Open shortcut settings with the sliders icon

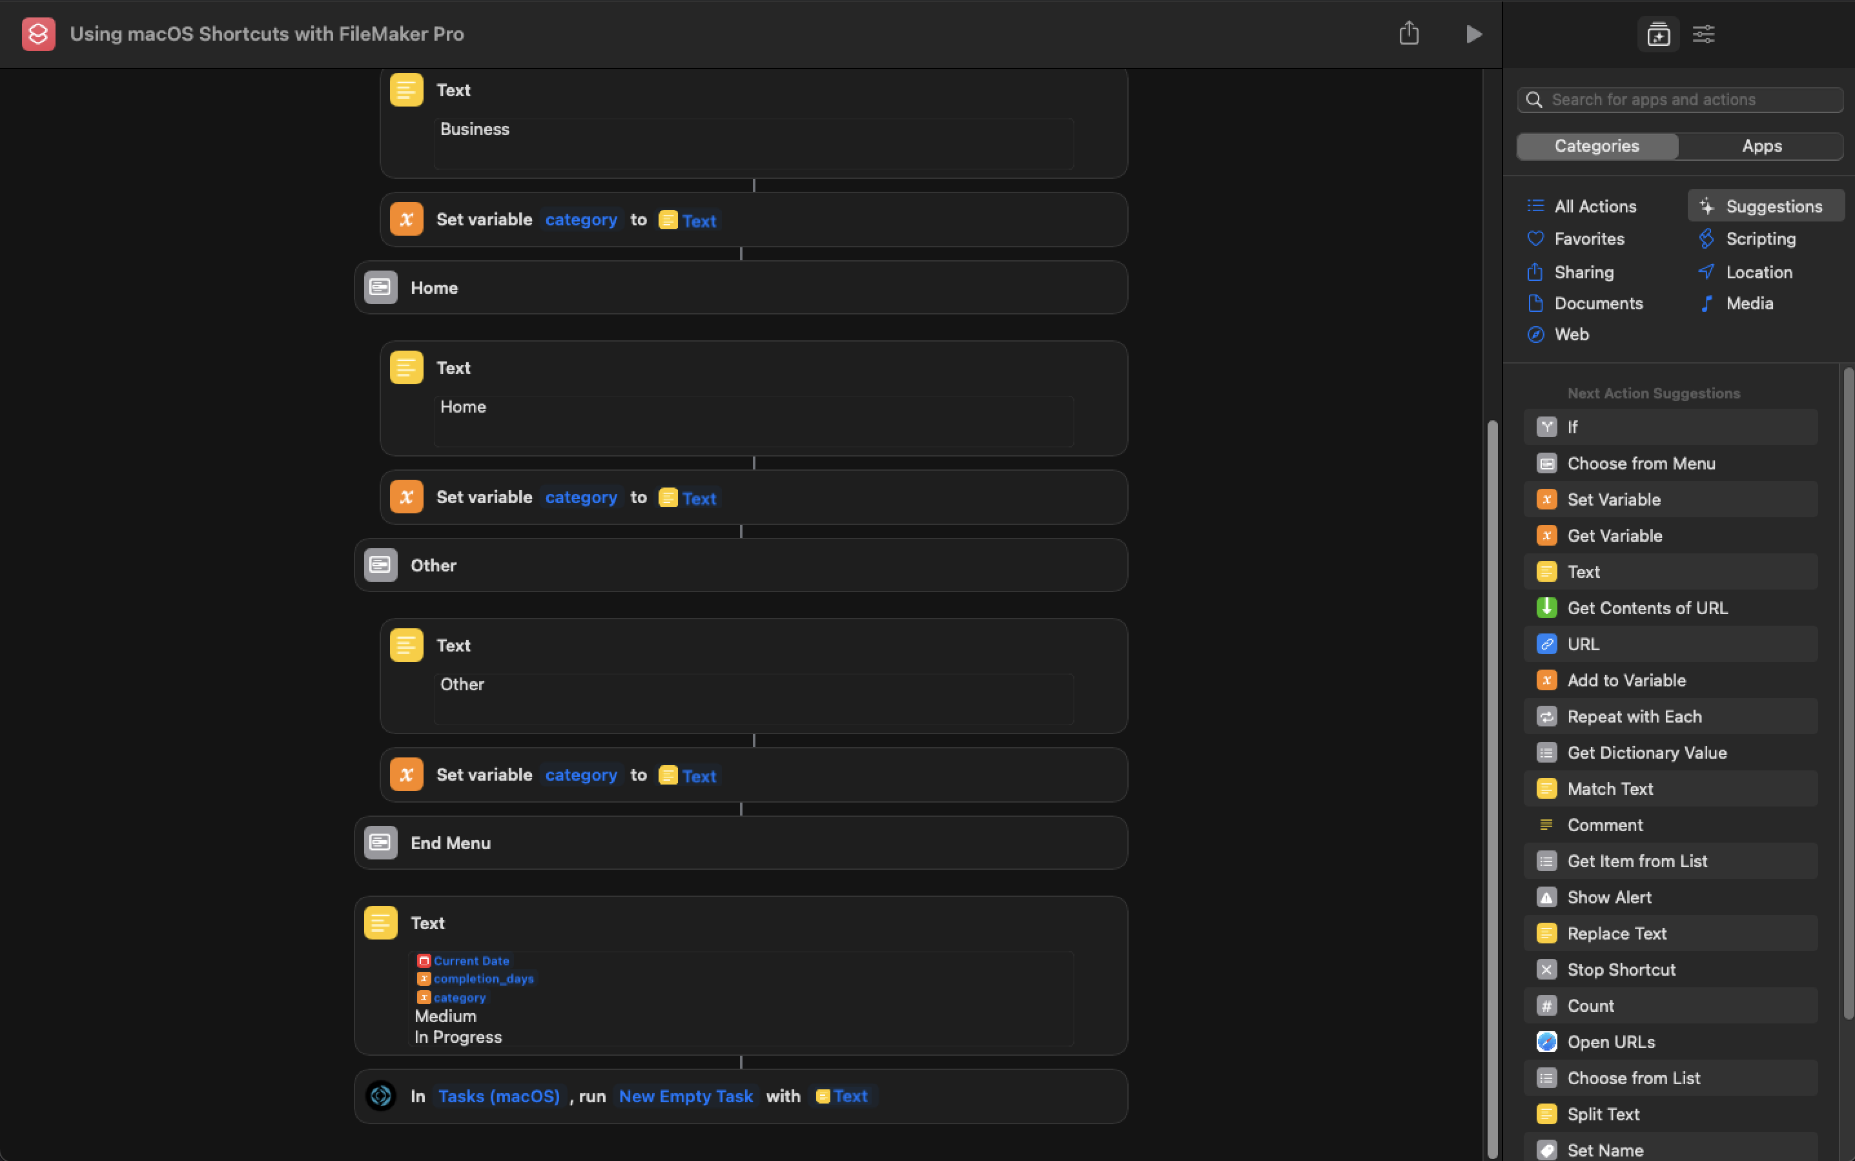click(x=1704, y=34)
